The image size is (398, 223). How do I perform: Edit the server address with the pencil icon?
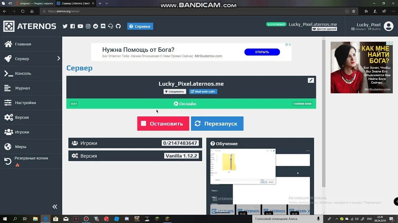pos(311,80)
